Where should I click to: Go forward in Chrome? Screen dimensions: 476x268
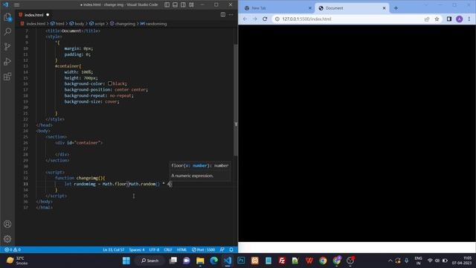254,19
